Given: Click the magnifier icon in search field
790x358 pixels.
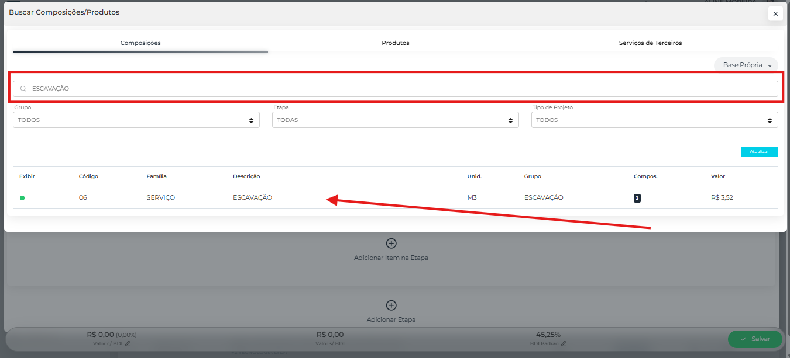Looking at the screenshot, I should [x=23, y=89].
